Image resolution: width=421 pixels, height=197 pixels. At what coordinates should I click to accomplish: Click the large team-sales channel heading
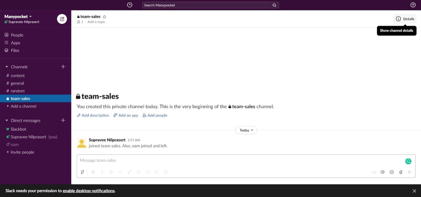pyautogui.click(x=98, y=96)
